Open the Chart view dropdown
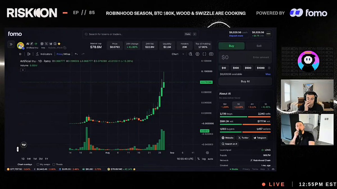Image resolution: width=337 pixels, height=189 pixels. point(178,54)
